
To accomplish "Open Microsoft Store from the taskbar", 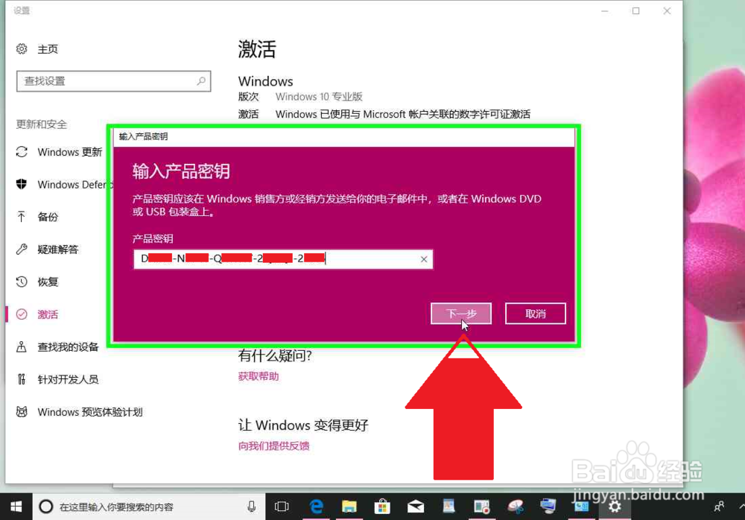I will pos(382,507).
